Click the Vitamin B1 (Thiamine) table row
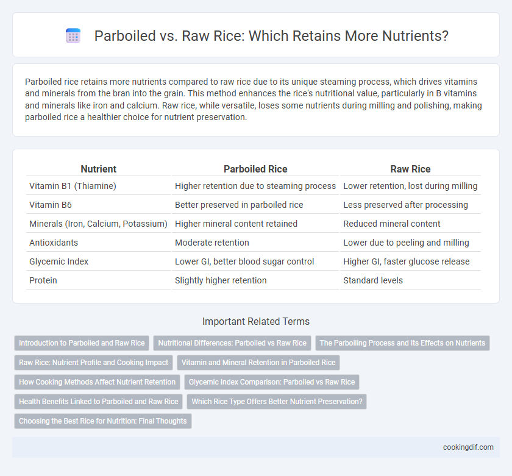 coord(254,186)
